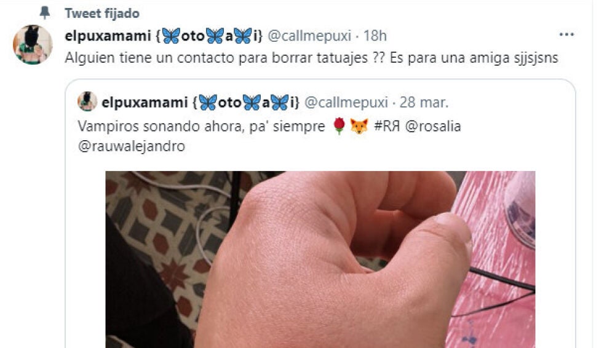Click @callmepuxi handle next to 18h
Viewport: 615px width, 348px height.
click(309, 36)
